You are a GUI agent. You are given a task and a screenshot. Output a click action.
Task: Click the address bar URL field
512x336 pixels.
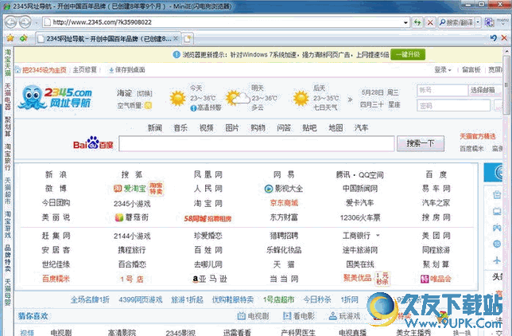(225, 22)
